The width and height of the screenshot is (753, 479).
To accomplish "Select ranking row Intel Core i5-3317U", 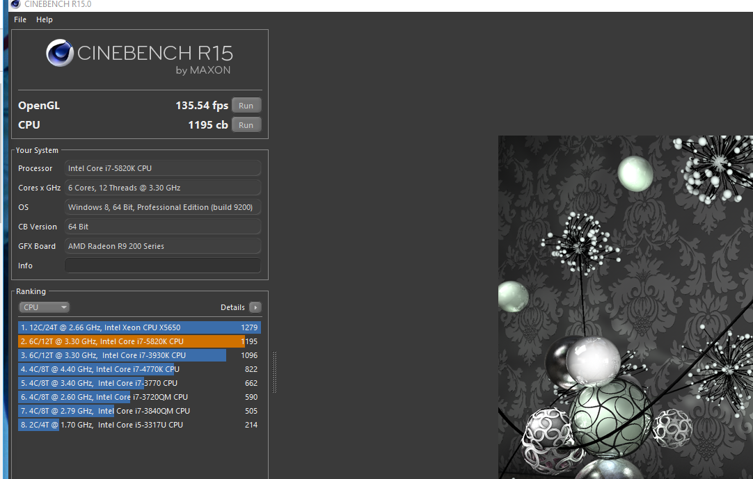I will click(139, 425).
